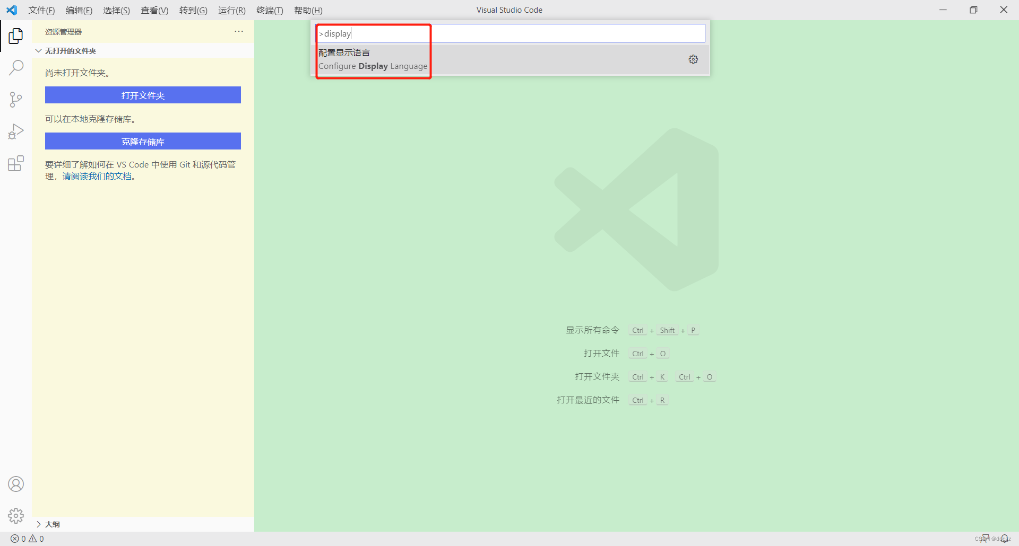Click the 克隆存储库 button
Viewport: 1019px width, 546px height.
point(143,142)
